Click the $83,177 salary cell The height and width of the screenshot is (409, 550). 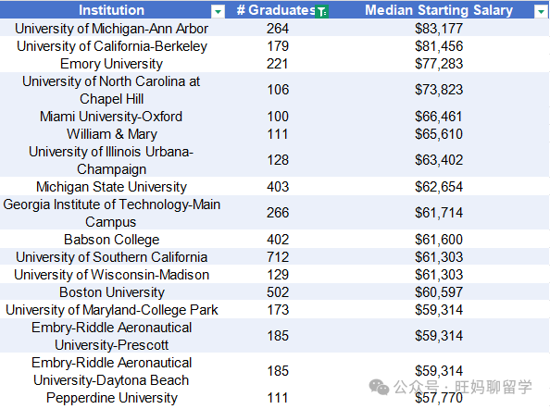(x=439, y=29)
